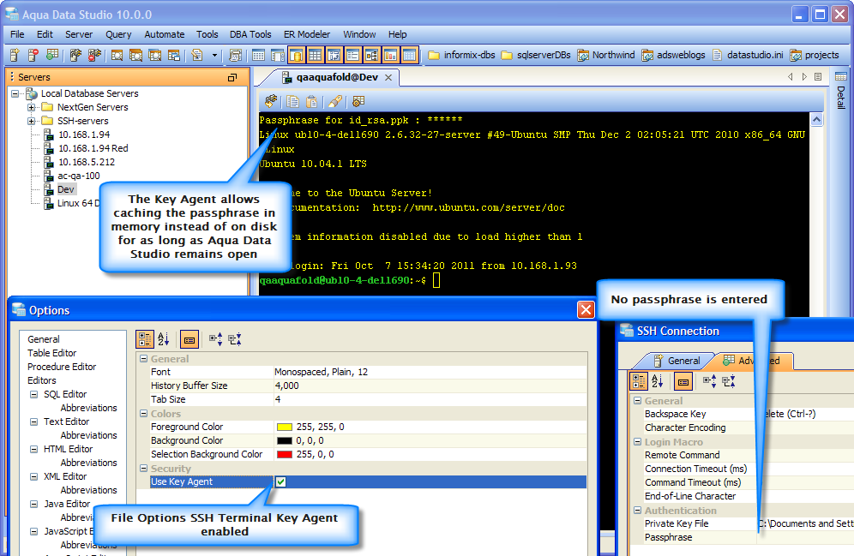Open the Northwind shortcut in toolbar
This screenshot has height=556, width=854.
606,55
